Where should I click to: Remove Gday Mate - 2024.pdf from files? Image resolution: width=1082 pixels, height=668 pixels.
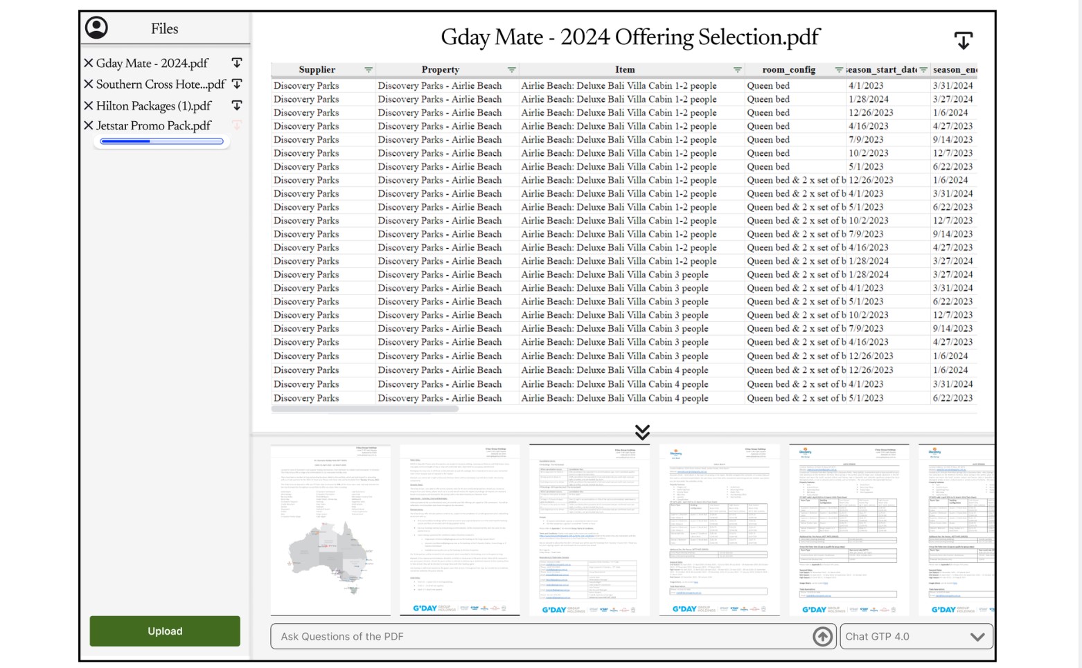pos(89,63)
